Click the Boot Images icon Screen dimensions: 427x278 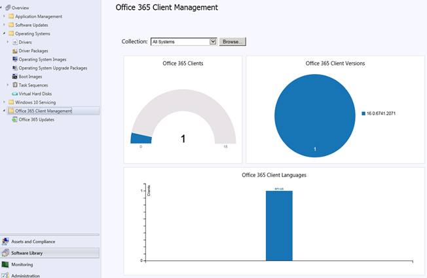(x=15, y=76)
